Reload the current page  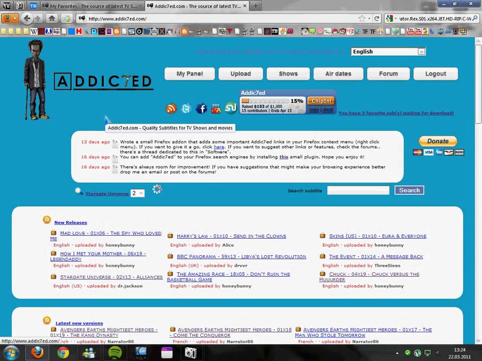[377, 19]
